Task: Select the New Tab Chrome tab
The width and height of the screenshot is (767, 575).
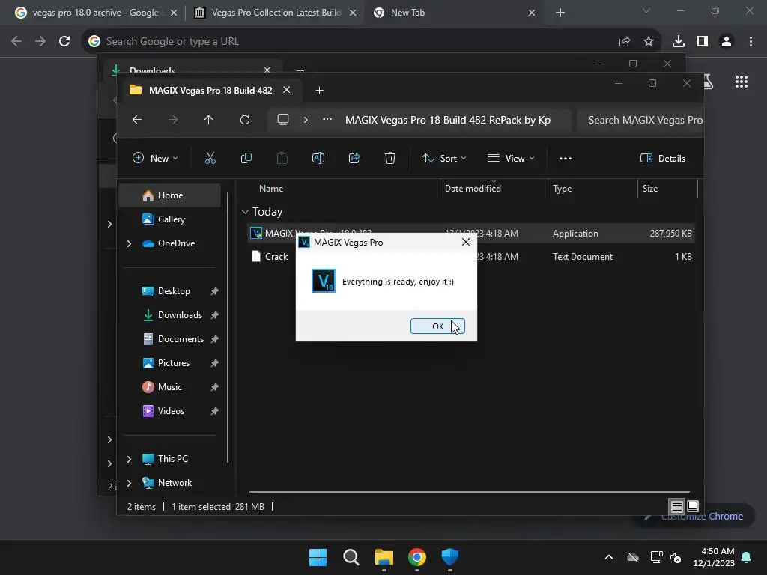Action: (455, 13)
